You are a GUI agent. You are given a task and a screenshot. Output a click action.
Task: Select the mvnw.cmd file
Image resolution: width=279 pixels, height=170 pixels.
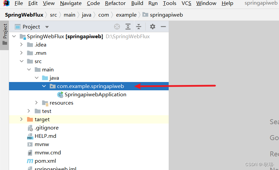coord(89,153)
